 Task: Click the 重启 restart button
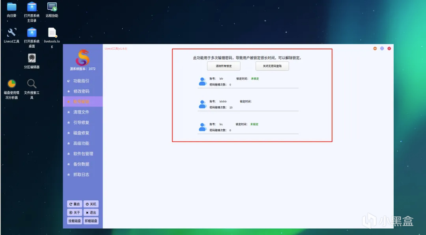75,204
